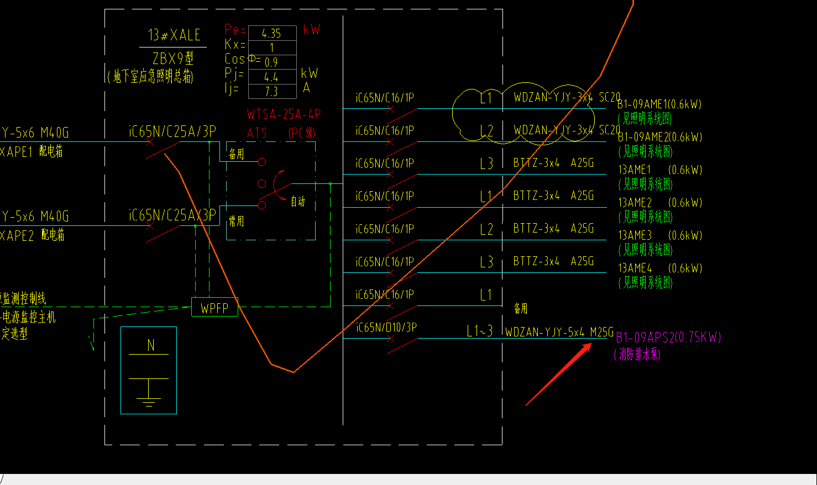Click the B1-09AME1(0.6kW) circuit label
This screenshot has width=817, height=485.
point(659,104)
